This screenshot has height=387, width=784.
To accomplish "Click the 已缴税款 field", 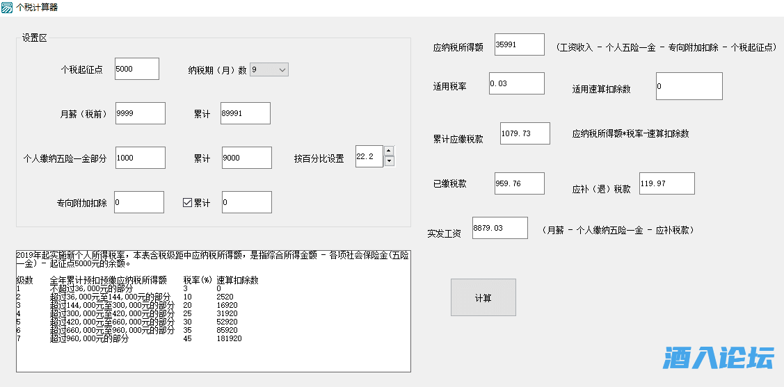I will (519, 183).
